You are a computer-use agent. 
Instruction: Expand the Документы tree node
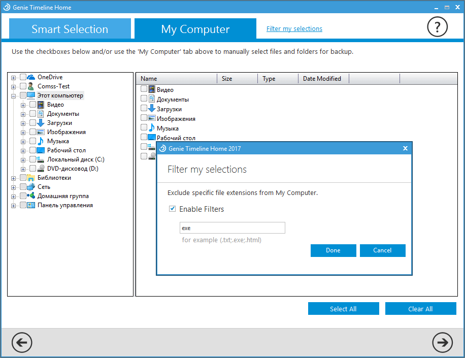[x=23, y=114]
